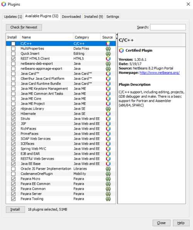Click the source icon for Java EE Base
Viewport: 193px width, 230px height.
point(108,164)
